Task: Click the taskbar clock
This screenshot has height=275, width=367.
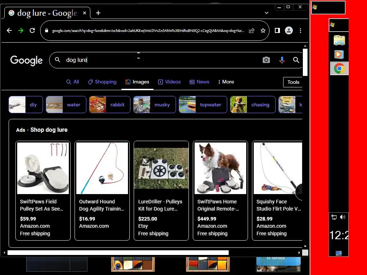Action: coord(339,235)
